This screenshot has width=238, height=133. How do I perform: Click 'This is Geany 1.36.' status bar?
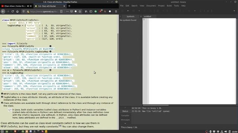click(129, 127)
